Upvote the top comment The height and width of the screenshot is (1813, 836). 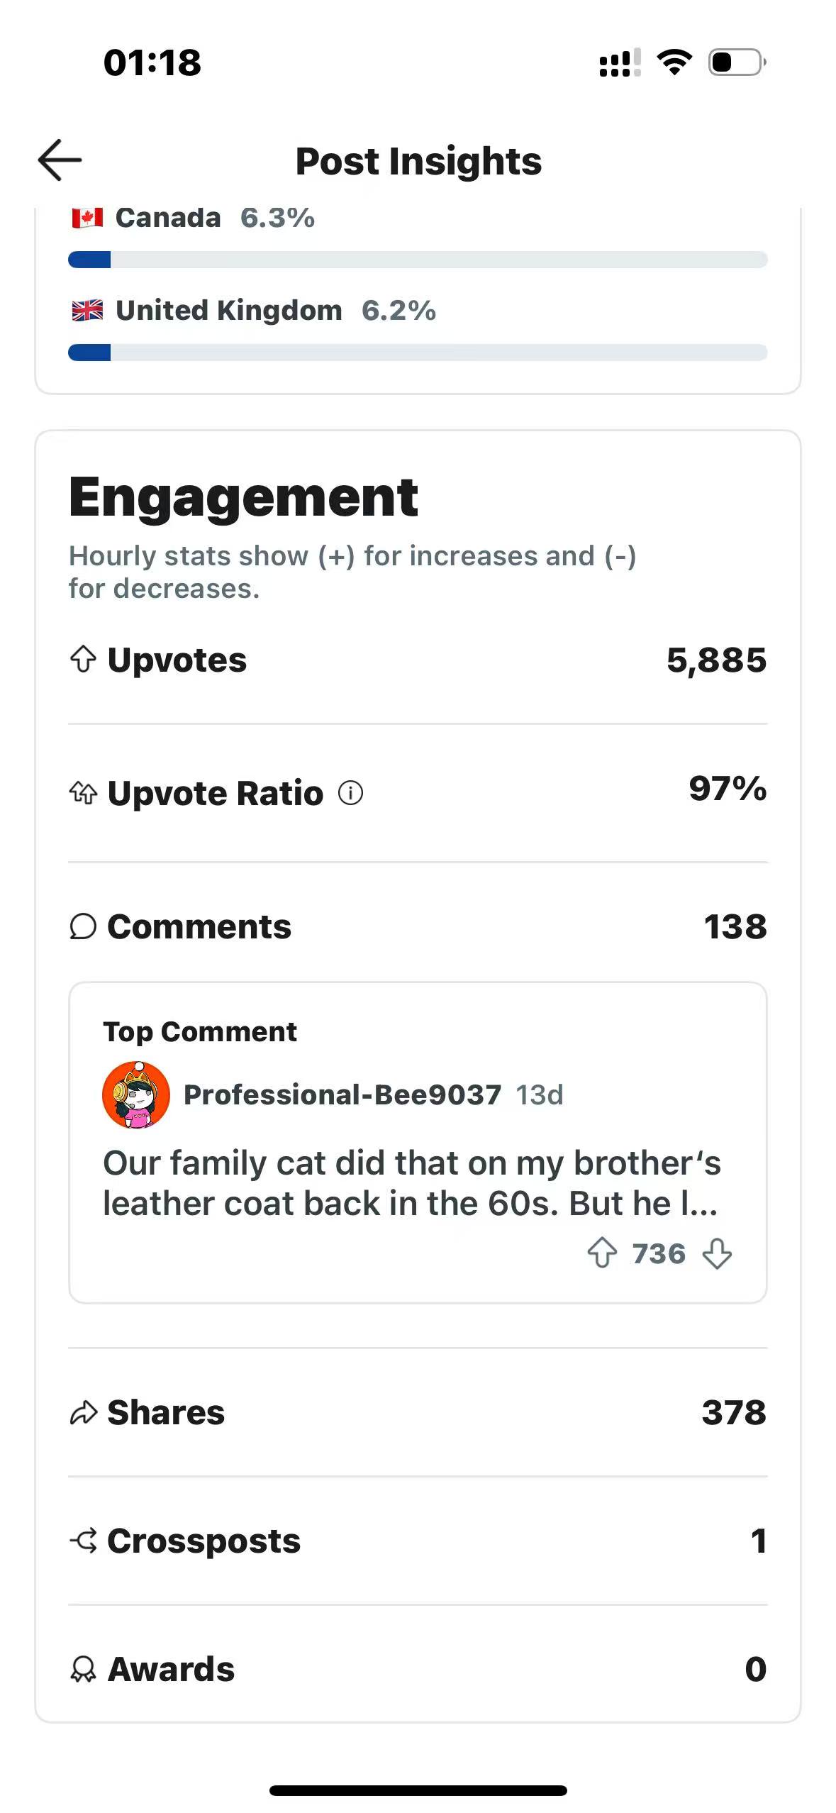[602, 1253]
